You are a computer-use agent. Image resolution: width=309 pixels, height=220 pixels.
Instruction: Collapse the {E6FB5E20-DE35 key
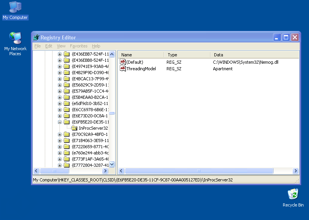pyautogui.click(x=59, y=122)
